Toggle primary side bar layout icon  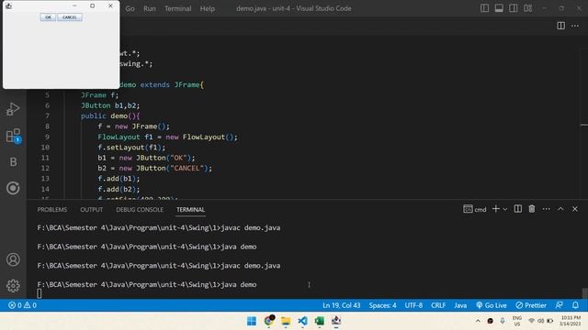(x=484, y=8)
